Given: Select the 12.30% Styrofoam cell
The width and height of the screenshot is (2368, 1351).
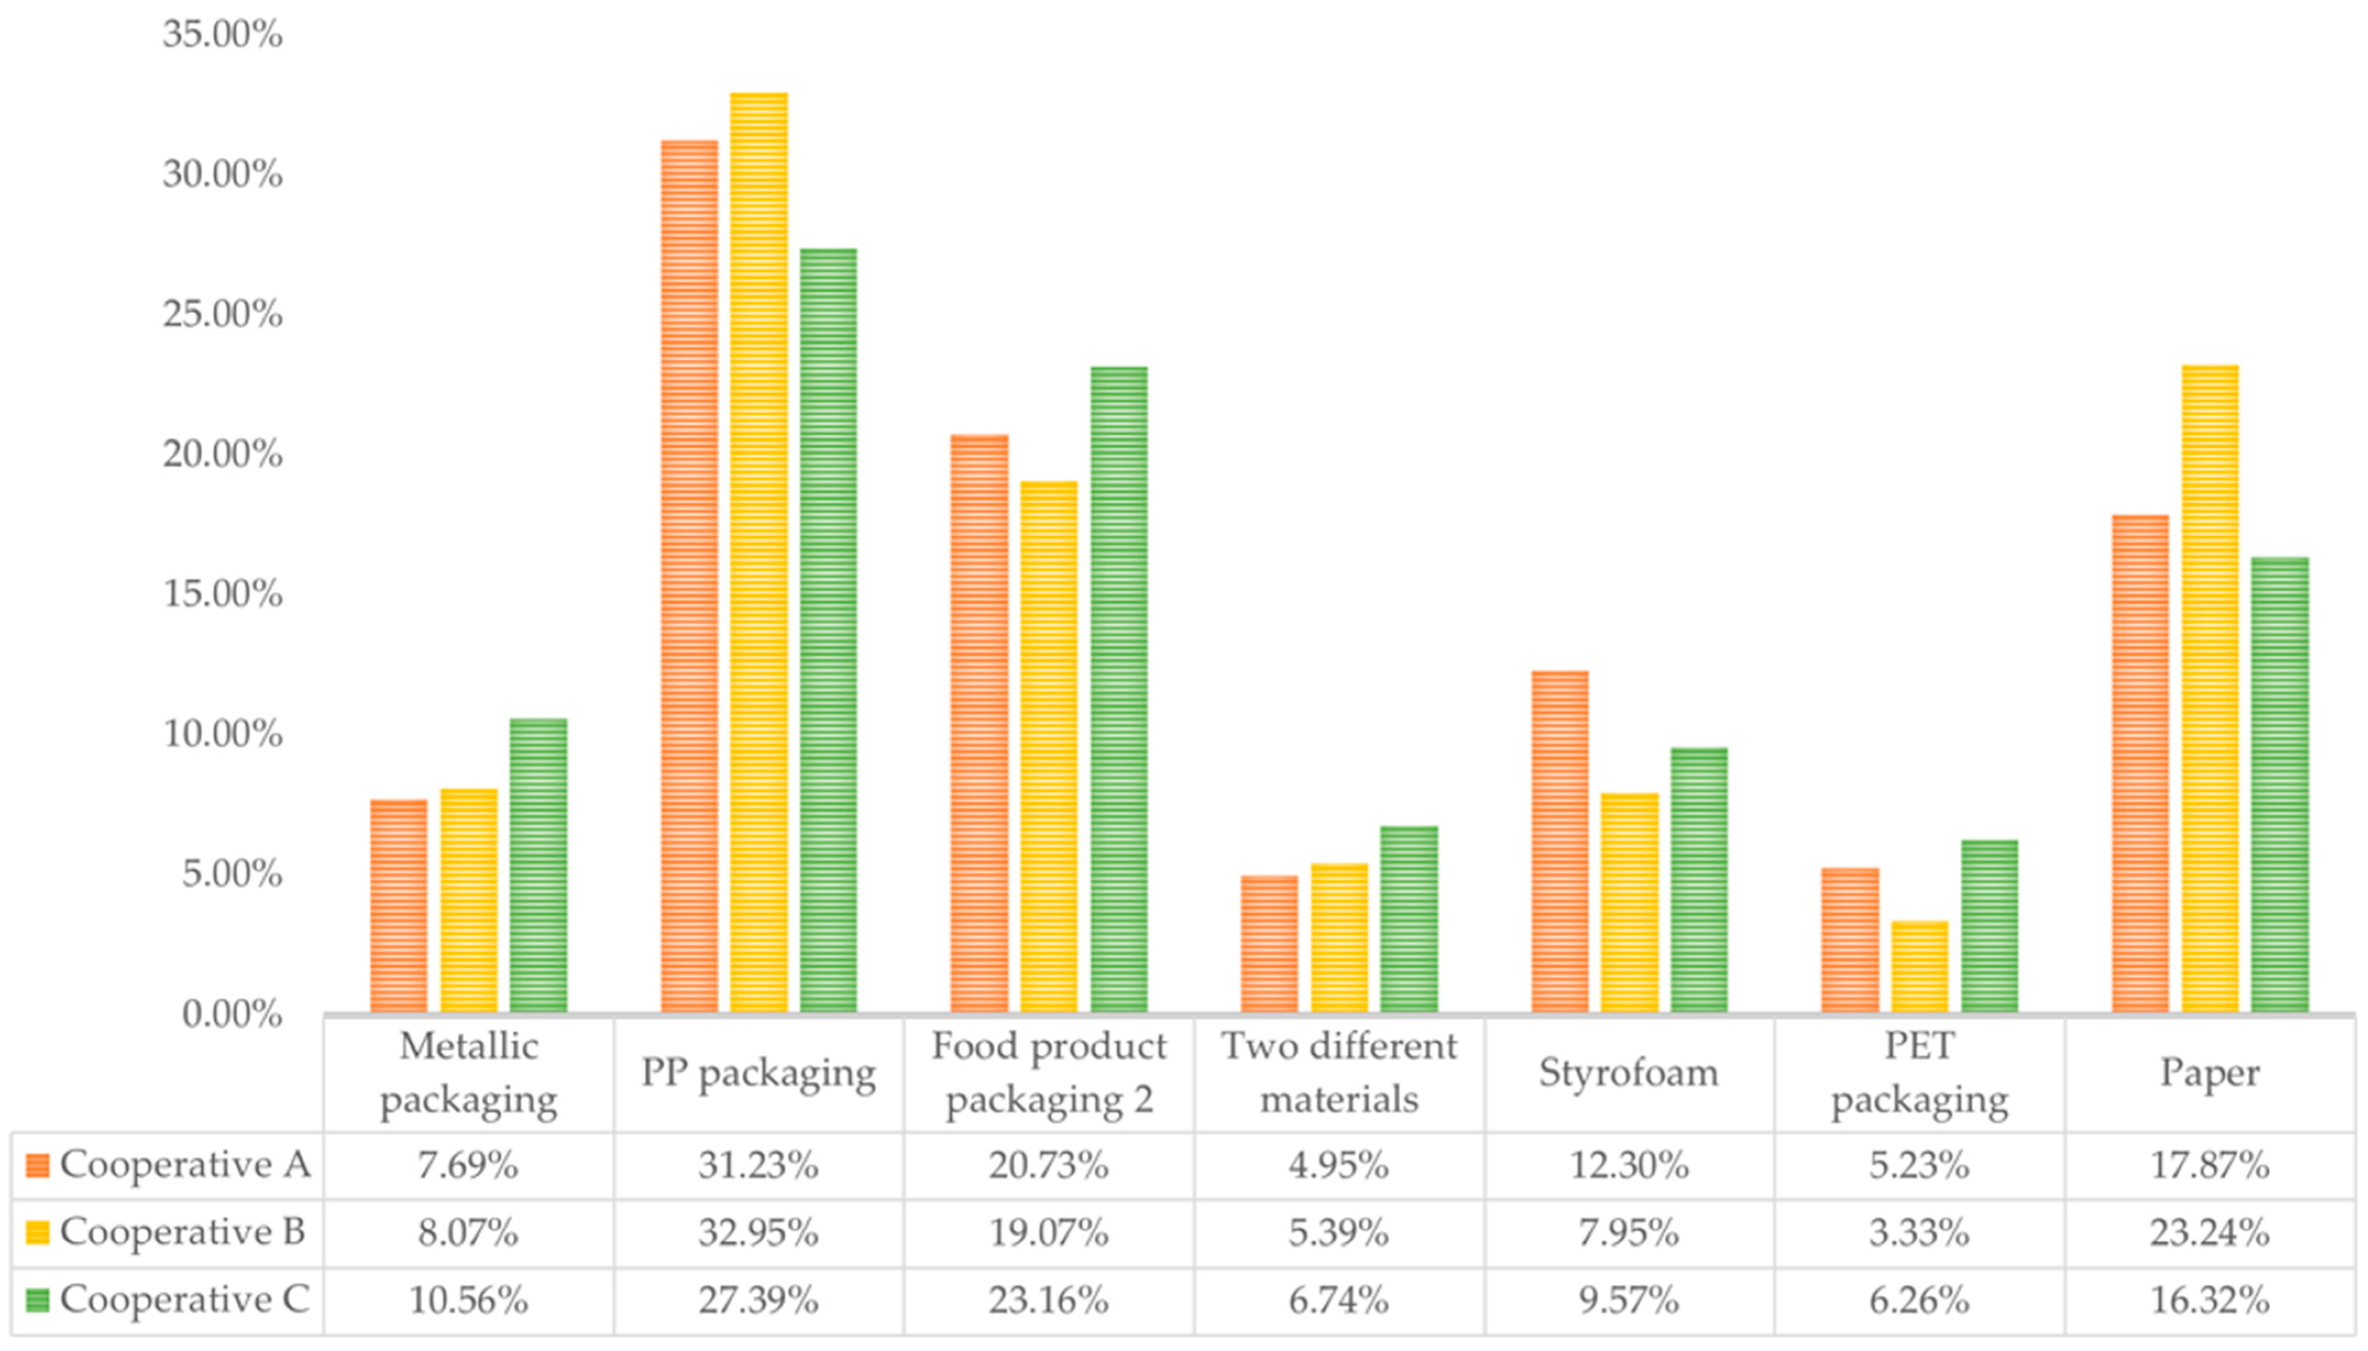Looking at the screenshot, I should (x=1628, y=1166).
